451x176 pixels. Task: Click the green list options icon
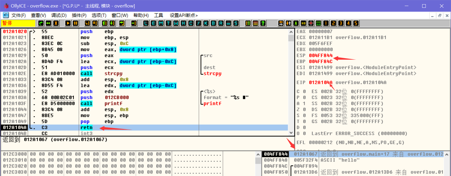pyautogui.click(x=248, y=23)
